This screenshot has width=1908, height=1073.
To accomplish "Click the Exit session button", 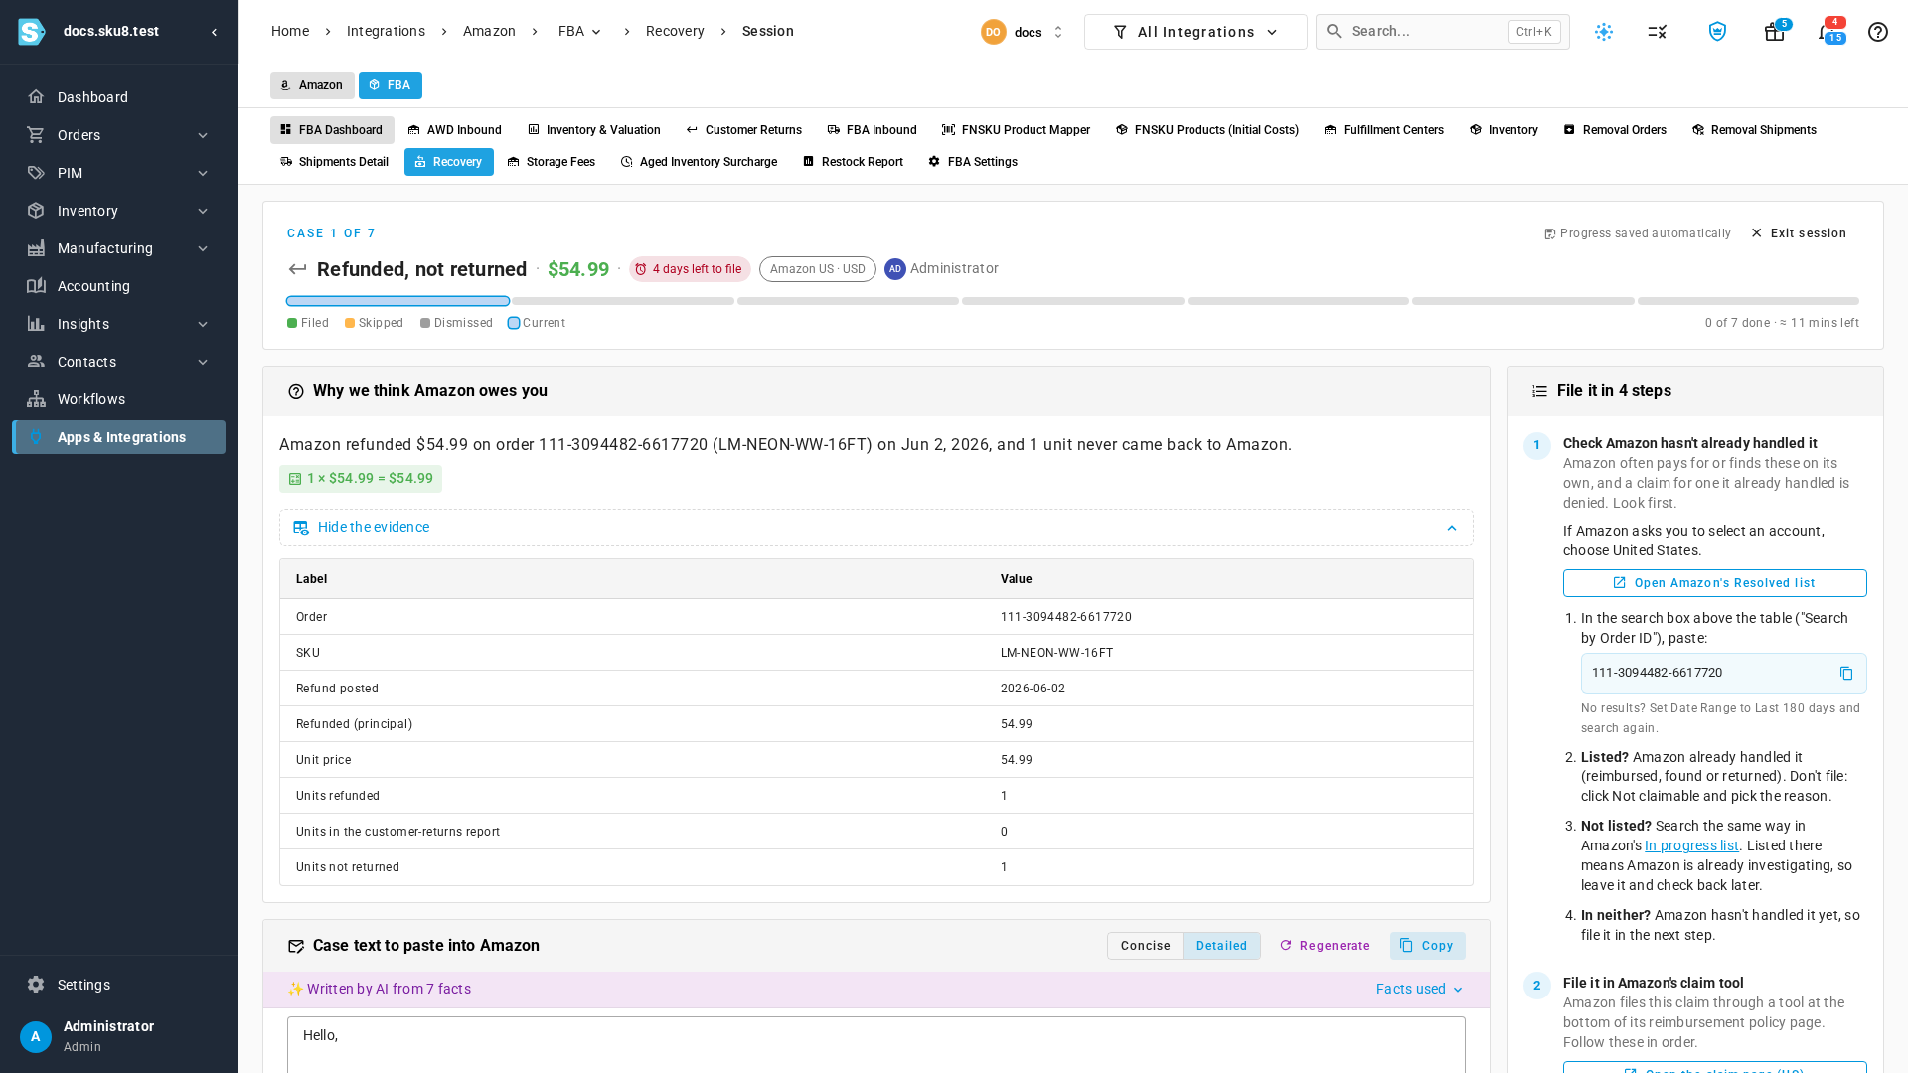I will pyautogui.click(x=1799, y=233).
